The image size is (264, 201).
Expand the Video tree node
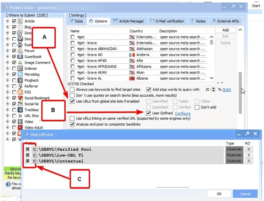7,122
